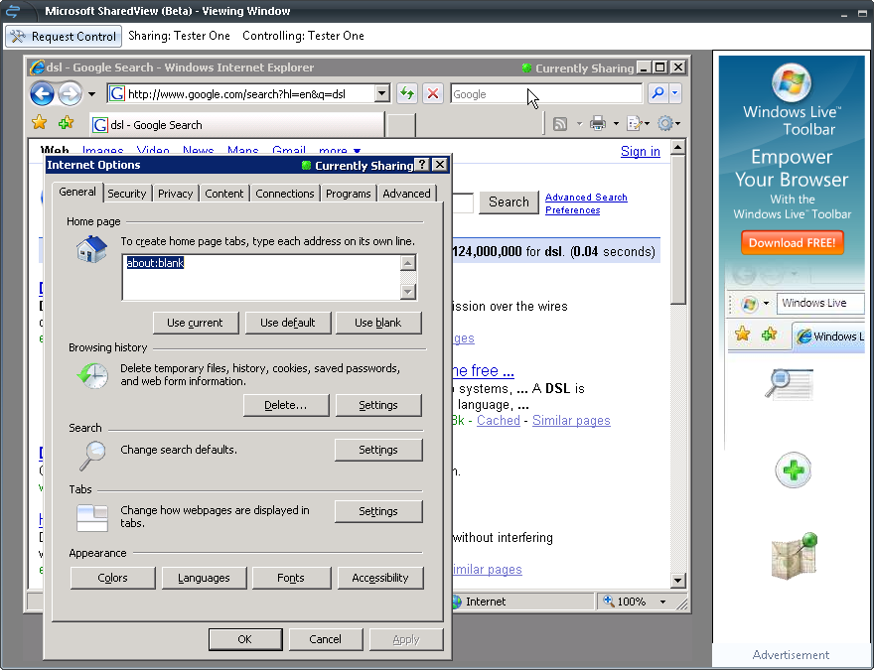Expand the search provider dropdown
Image resolution: width=874 pixels, height=670 pixels.
(x=675, y=93)
